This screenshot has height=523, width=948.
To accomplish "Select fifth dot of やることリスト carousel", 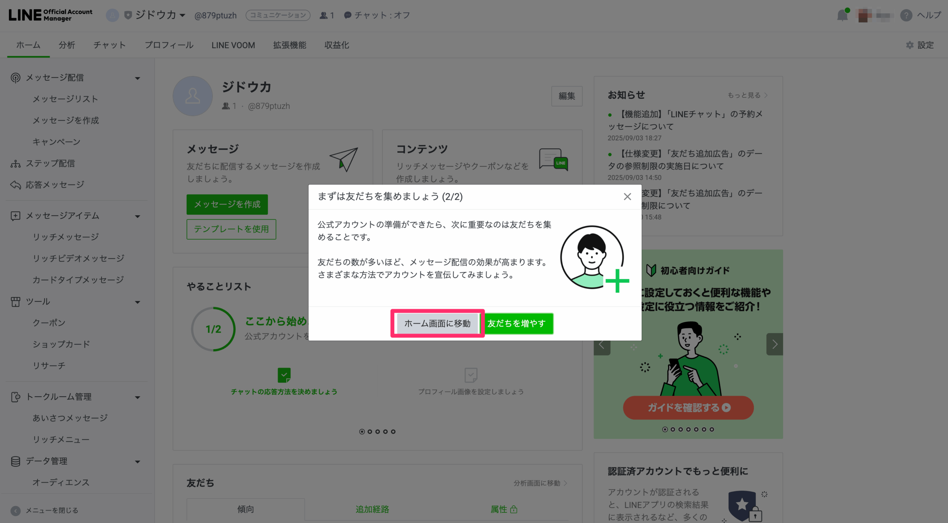I will point(393,432).
